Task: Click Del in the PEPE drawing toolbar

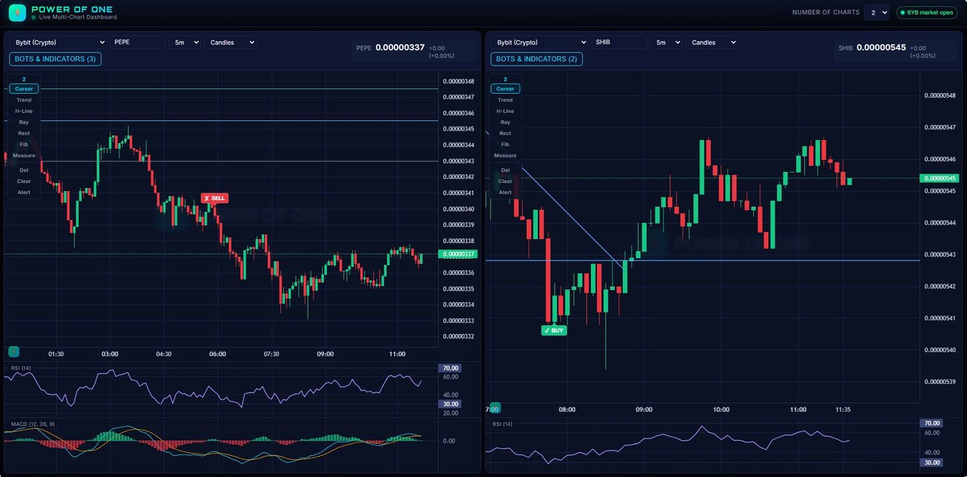Action: pos(23,170)
